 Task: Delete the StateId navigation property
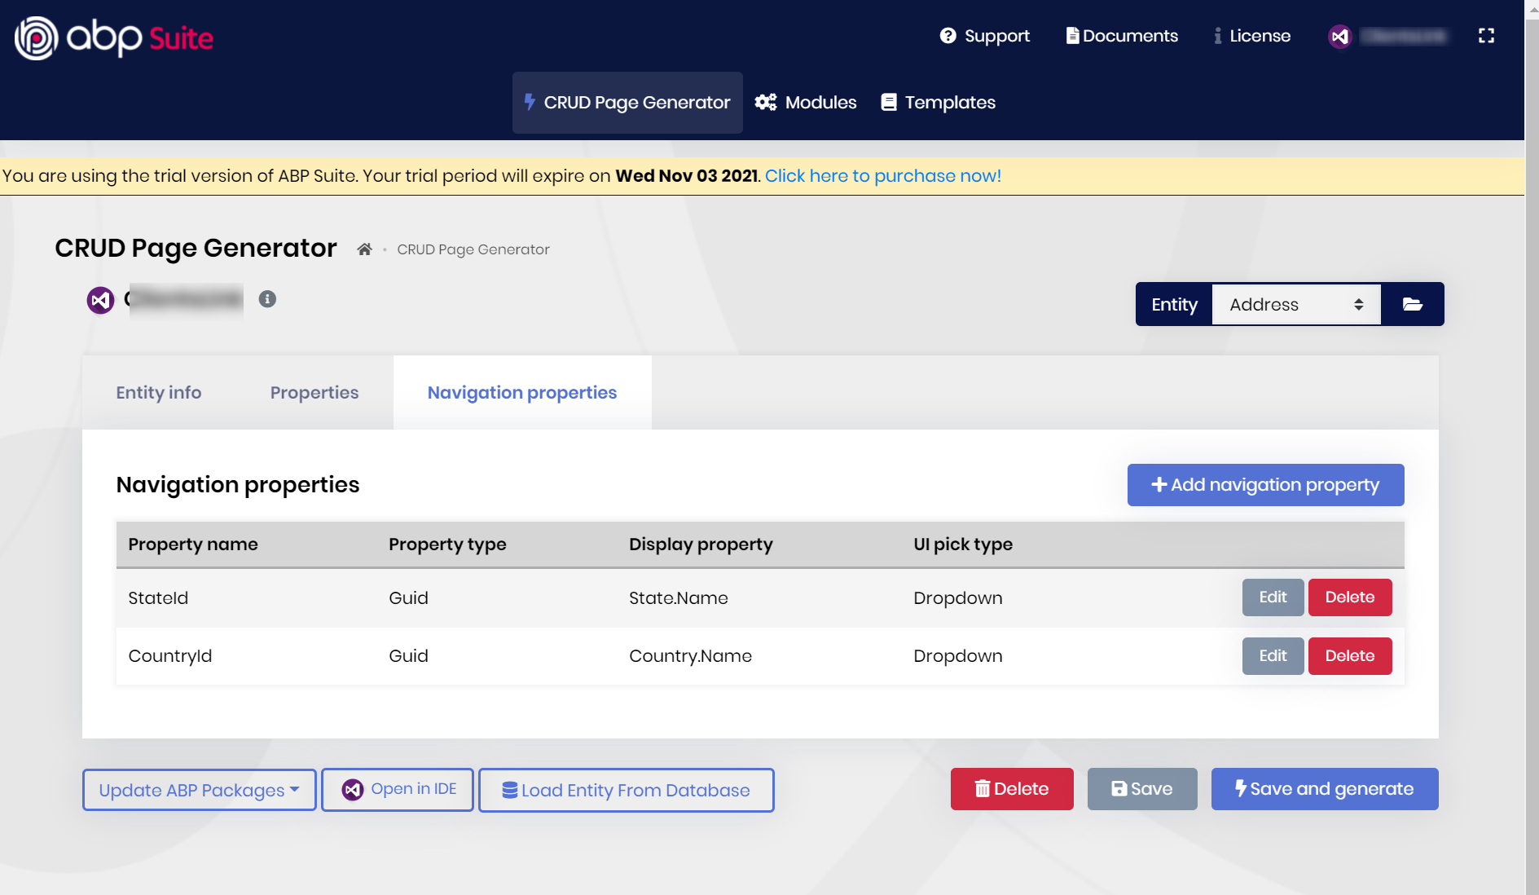[x=1350, y=597]
